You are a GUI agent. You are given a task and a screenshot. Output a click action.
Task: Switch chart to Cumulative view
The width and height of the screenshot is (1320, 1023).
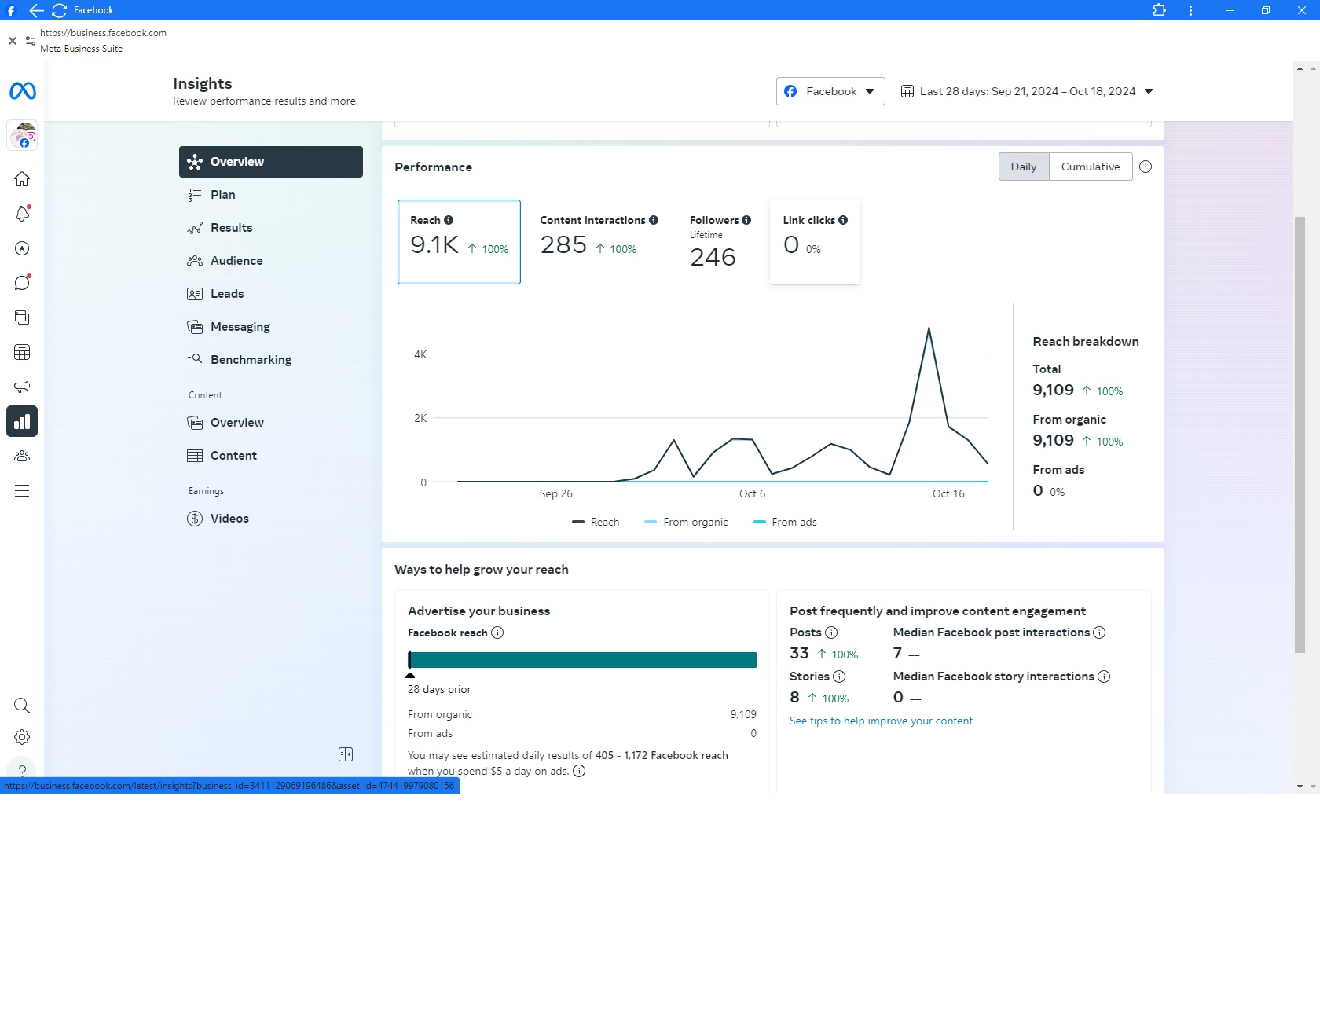1091,167
